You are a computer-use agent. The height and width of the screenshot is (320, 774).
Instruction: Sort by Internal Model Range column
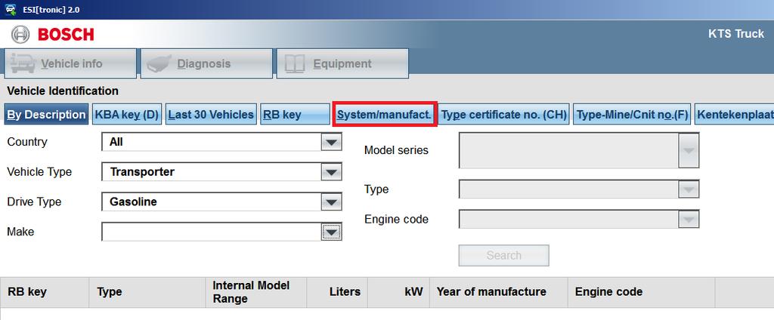256,292
